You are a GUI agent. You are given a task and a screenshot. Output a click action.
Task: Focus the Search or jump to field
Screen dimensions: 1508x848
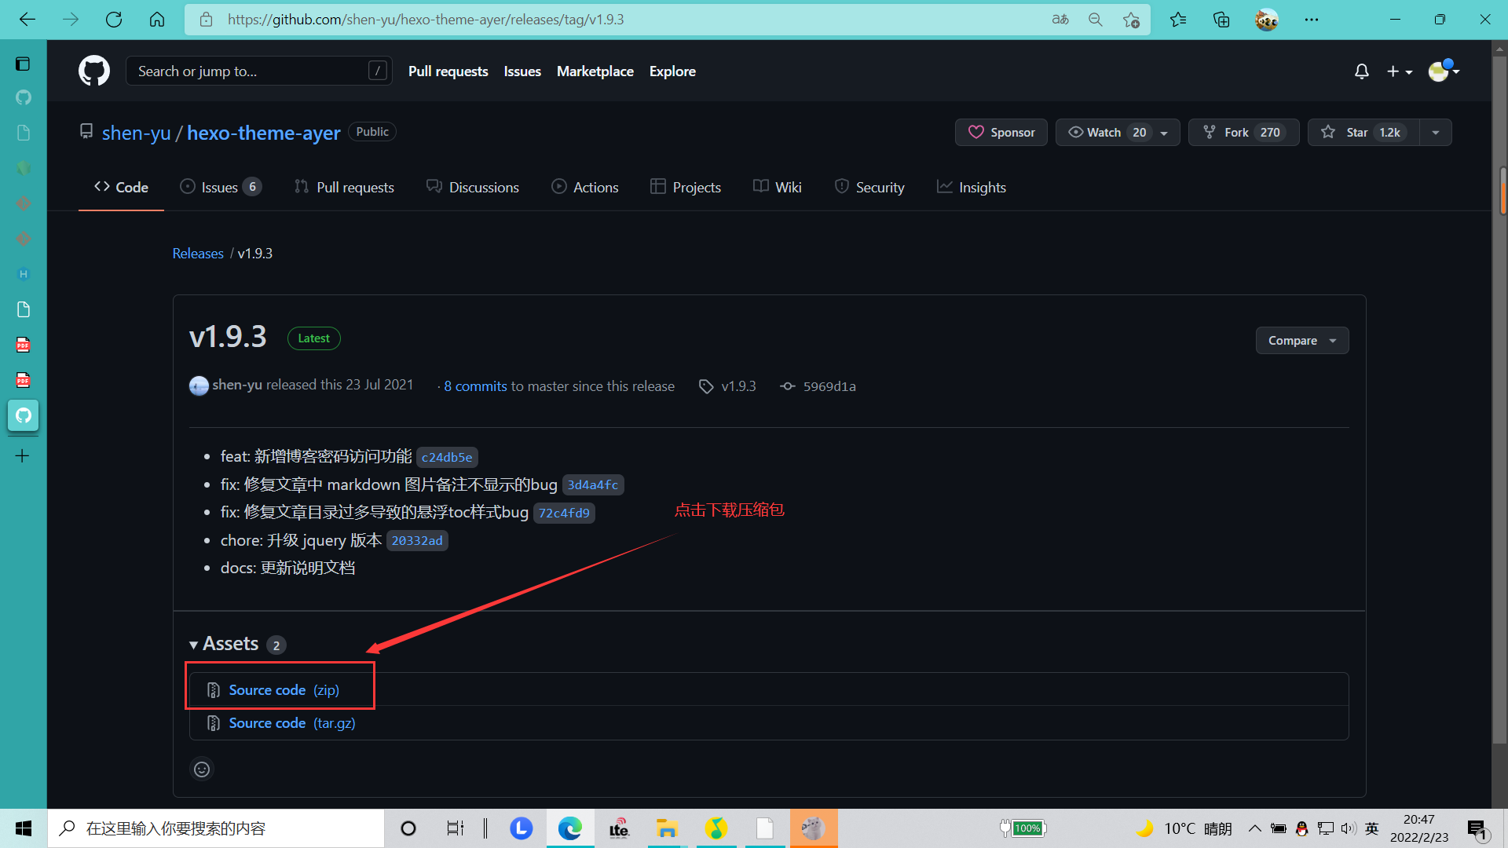point(259,71)
